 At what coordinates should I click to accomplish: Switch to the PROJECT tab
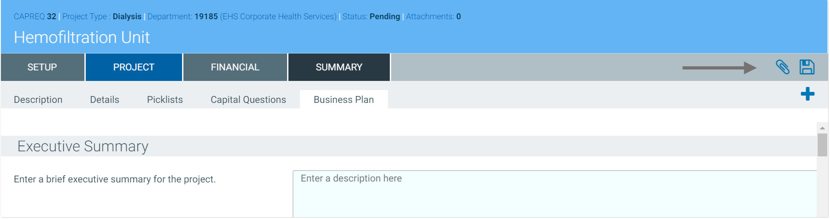click(134, 67)
